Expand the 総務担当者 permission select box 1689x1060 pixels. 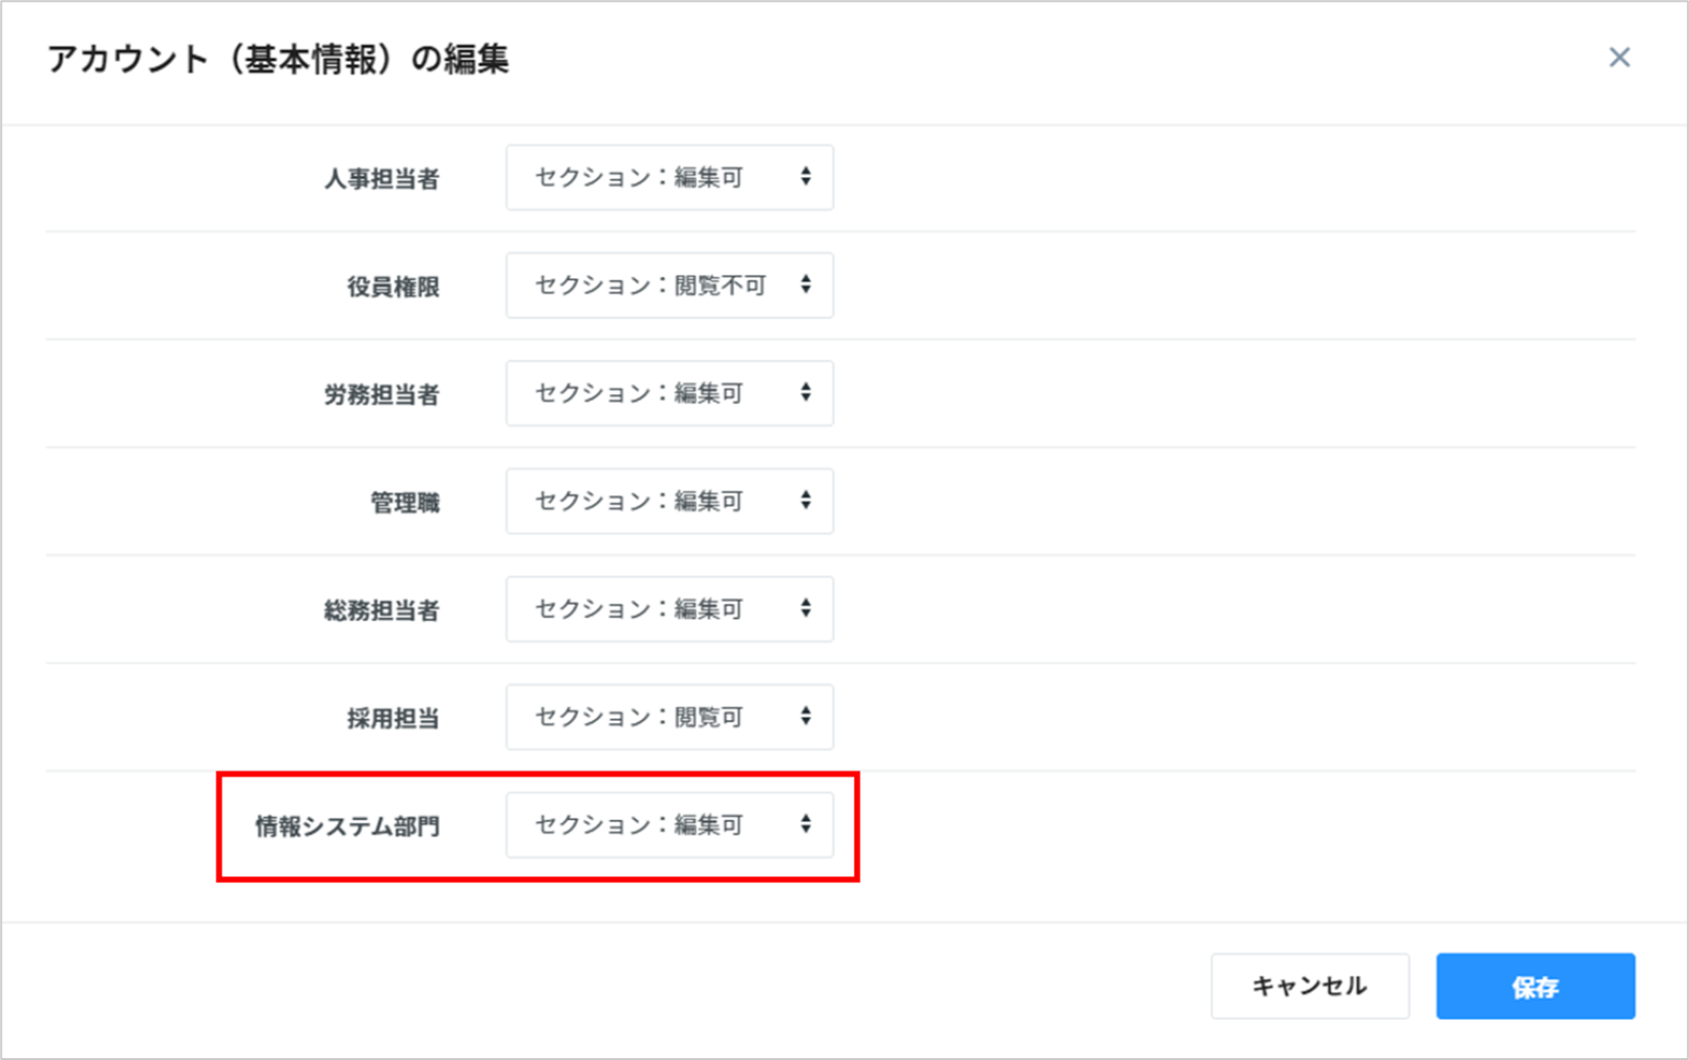coord(668,609)
